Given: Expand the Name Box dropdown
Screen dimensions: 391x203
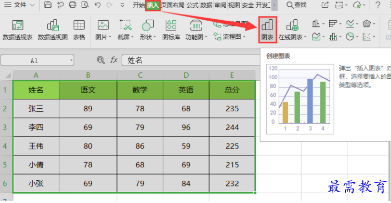Looking at the screenshot, I should (x=71, y=61).
